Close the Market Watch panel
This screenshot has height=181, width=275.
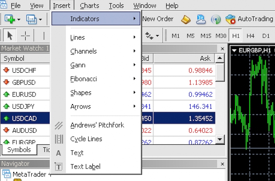(x=222, y=49)
